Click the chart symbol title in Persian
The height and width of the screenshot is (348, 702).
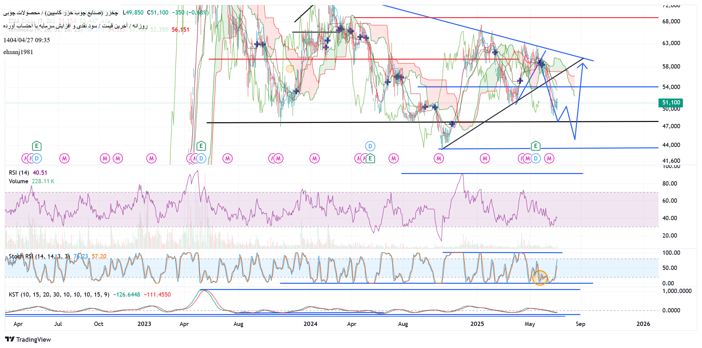coord(61,13)
